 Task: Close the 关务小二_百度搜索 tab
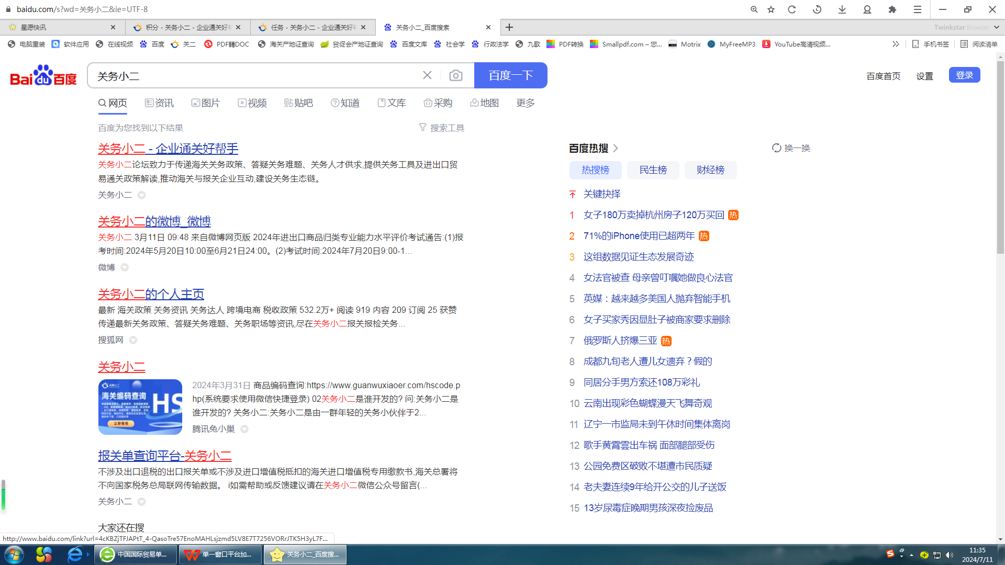point(488,27)
